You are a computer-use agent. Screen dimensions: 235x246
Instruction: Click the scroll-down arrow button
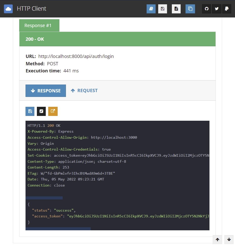point(229,239)
